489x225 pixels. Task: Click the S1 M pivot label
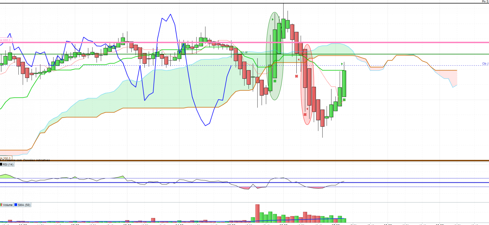click(244, 52)
